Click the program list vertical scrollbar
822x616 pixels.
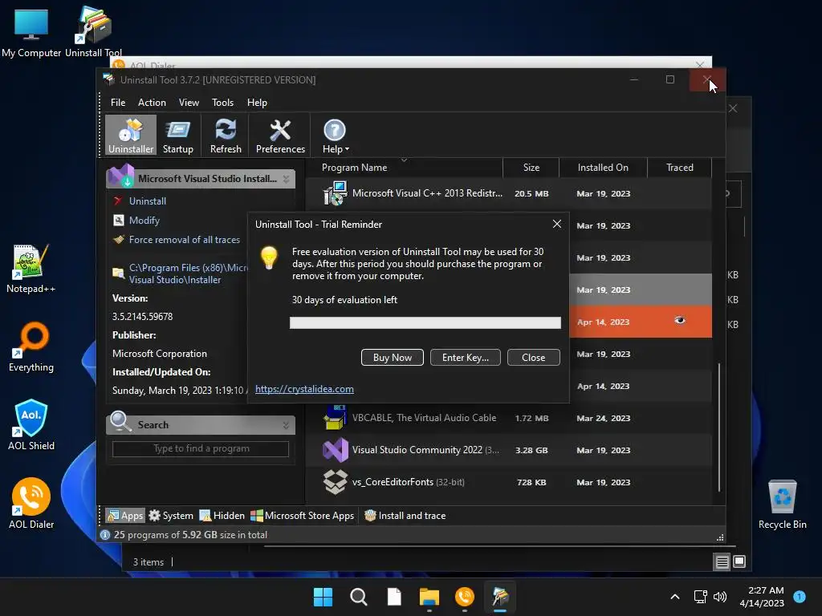(718, 427)
